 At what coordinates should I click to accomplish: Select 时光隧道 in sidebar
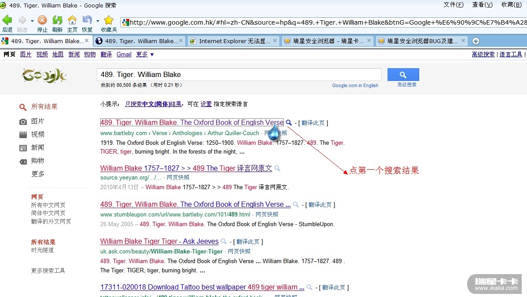pyautogui.click(x=42, y=250)
